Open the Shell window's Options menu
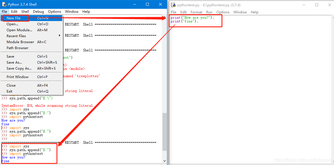The height and width of the screenshot is (165, 334). [x=55, y=11]
